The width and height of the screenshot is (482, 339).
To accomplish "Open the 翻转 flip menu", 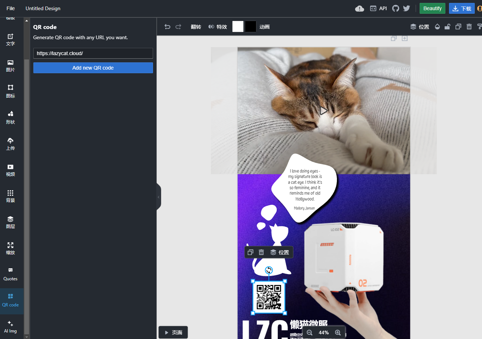I will 196,27.
